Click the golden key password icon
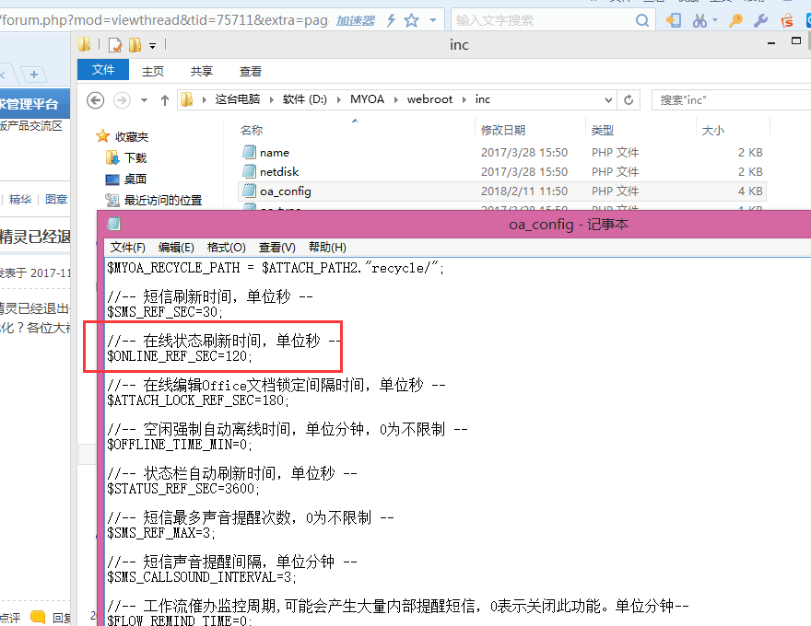811x626 pixels. [x=735, y=20]
